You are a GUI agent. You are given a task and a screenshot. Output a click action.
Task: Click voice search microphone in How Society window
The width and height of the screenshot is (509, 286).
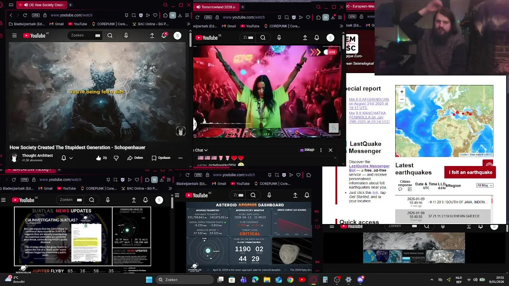pyautogui.click(x=126, y=35)
